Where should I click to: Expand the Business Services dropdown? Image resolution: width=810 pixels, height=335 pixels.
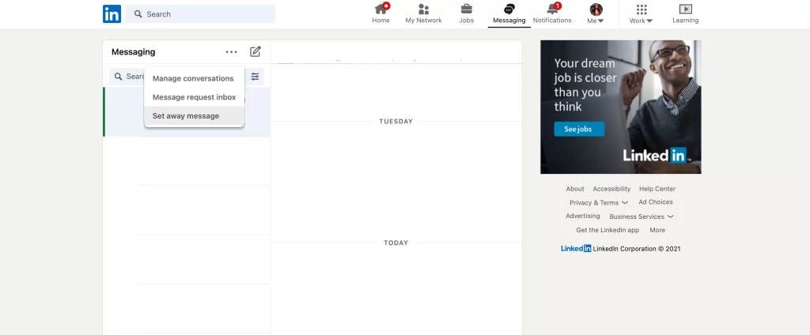641,216
